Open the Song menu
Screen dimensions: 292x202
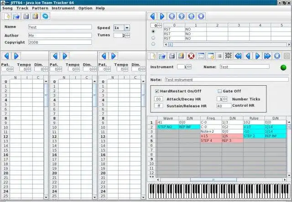[7, 8]
